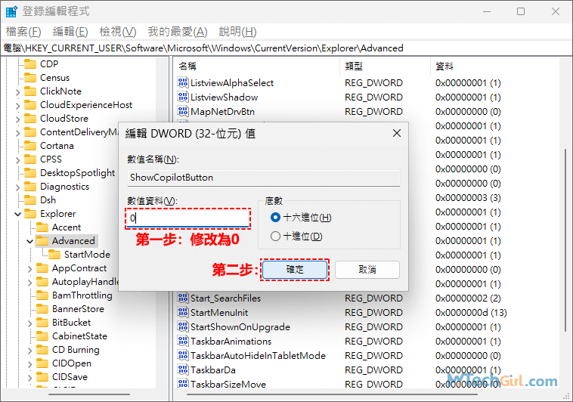Click the registry path address bar
Image resolution: width=573 pixels, height=402 pixels.
coord(286,48)
